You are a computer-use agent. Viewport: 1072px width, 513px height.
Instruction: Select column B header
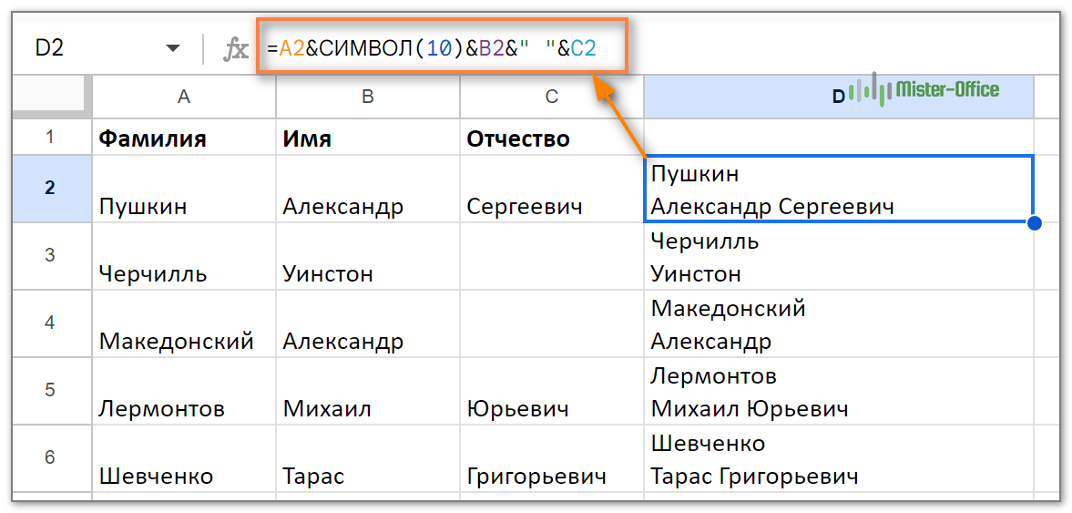[x=368, y=97]
